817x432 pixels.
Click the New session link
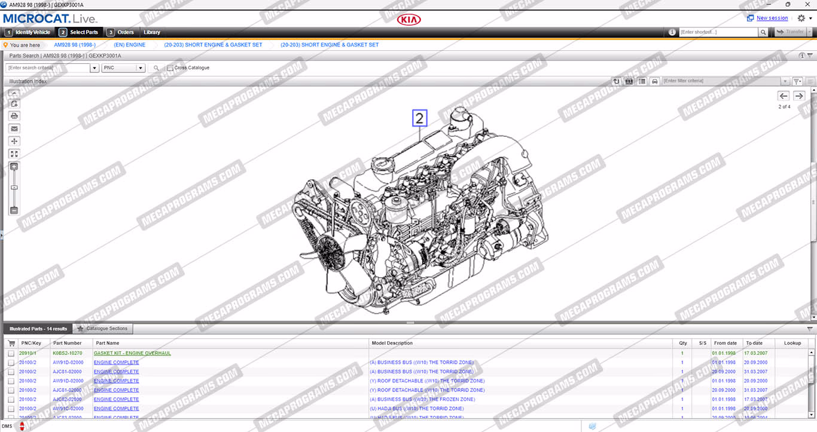pyautogui.click(x=772, y=18)
